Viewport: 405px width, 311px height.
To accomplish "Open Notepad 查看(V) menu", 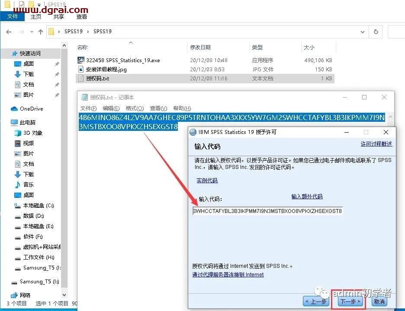I will [158, 108].
